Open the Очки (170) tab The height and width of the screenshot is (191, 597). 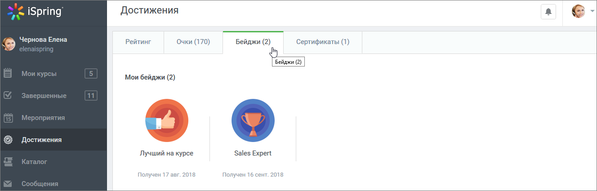pyautogui.click(x=193, y=42)
